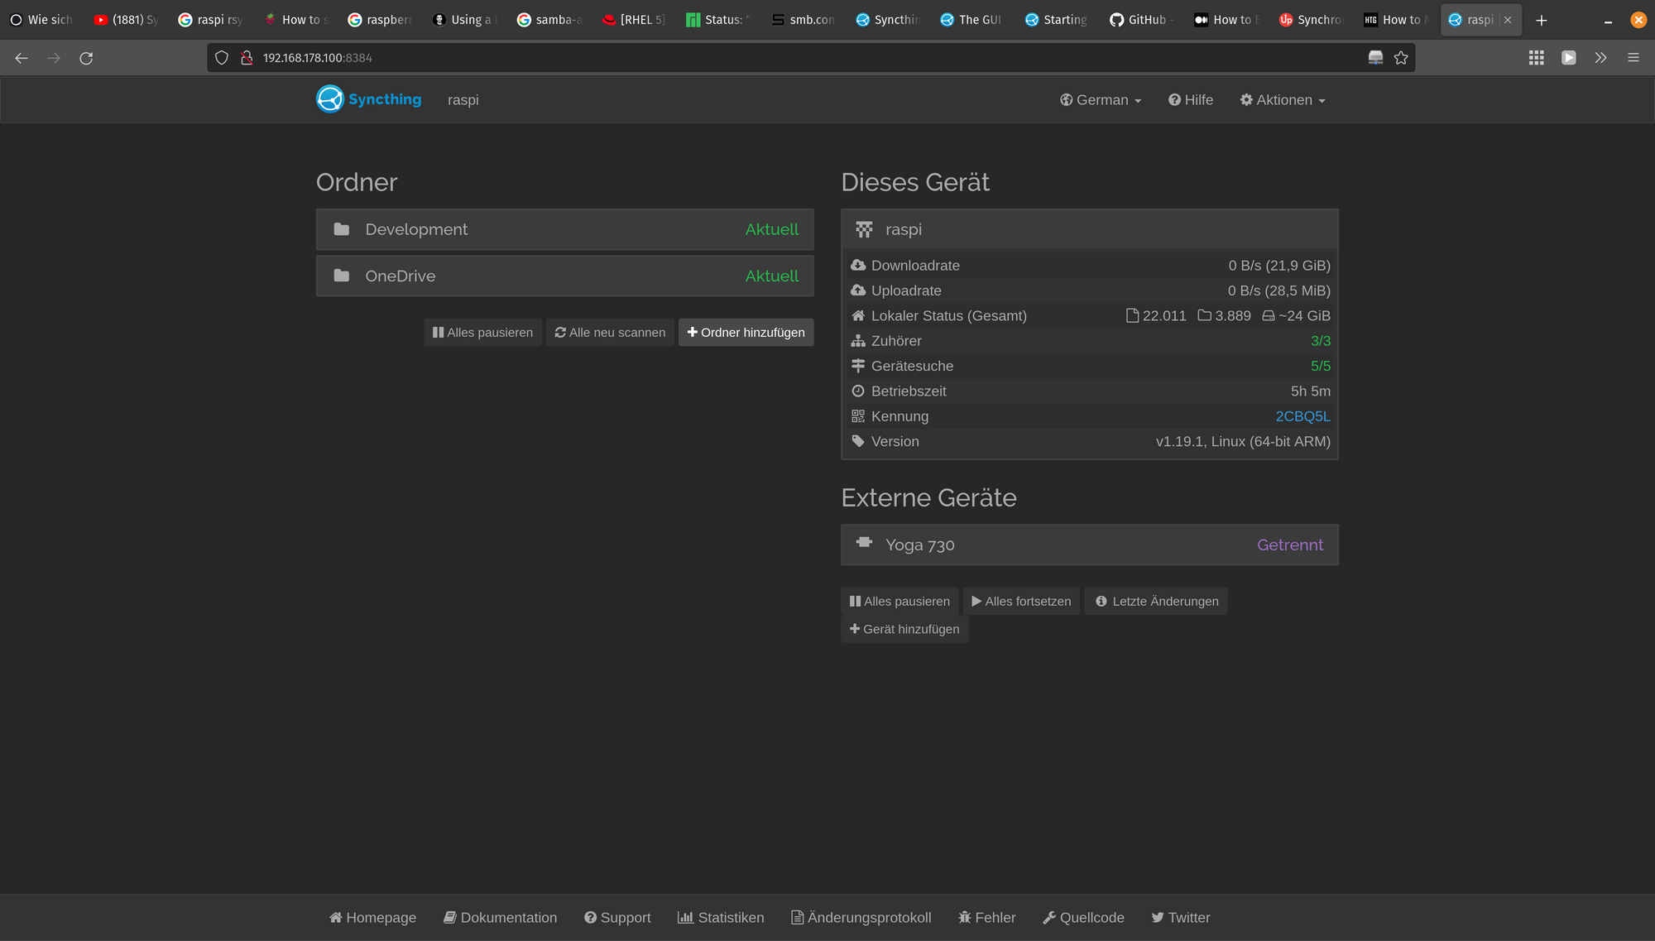Open new tab with plus button
This screenshot has width=1655, height=941.
coord(1541,20)
